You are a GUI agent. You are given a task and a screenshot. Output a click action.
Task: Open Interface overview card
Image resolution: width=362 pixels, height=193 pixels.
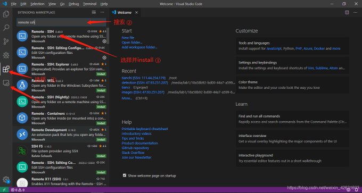pyautogui.click(x=292, y=139)
